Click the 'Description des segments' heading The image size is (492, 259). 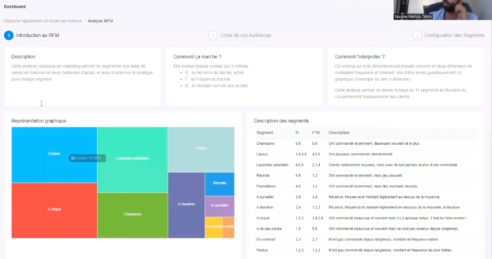[281, 121]
